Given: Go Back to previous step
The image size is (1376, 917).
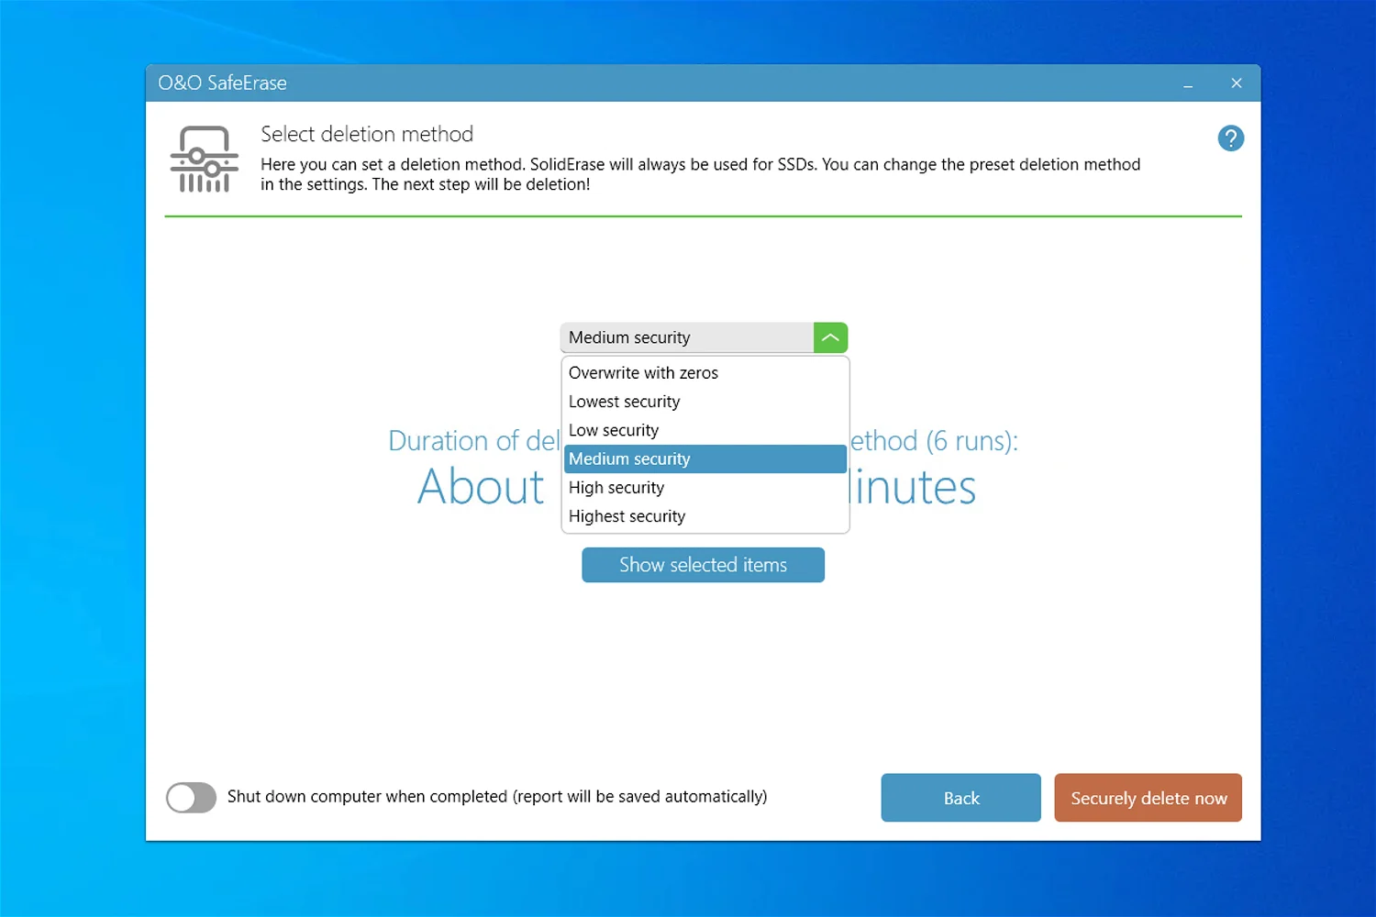Looking at the screenshot, I should [960, 798].
